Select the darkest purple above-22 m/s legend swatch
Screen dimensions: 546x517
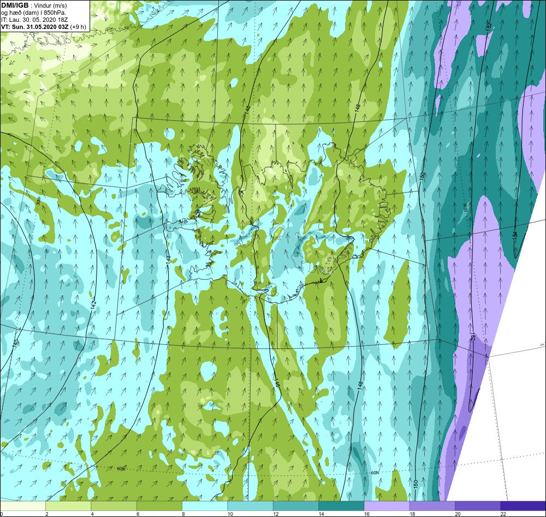pyautogui.click(x=523, y=506)
